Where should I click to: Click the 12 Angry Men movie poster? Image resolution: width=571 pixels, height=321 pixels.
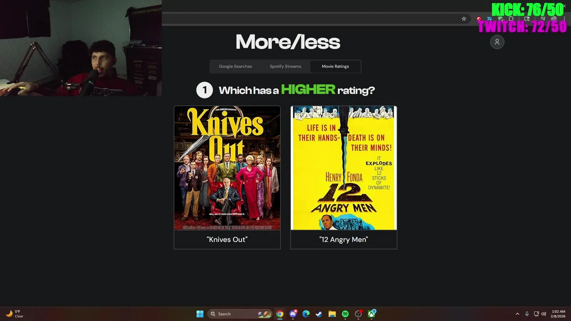click(x=343, y=168)
